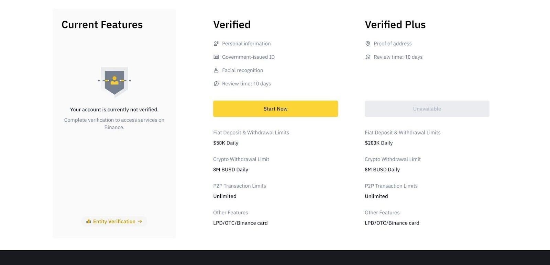This screenshot has width=550, height=265.
Task: Click the Current Features heading
Action: click(x=102, y=25)
